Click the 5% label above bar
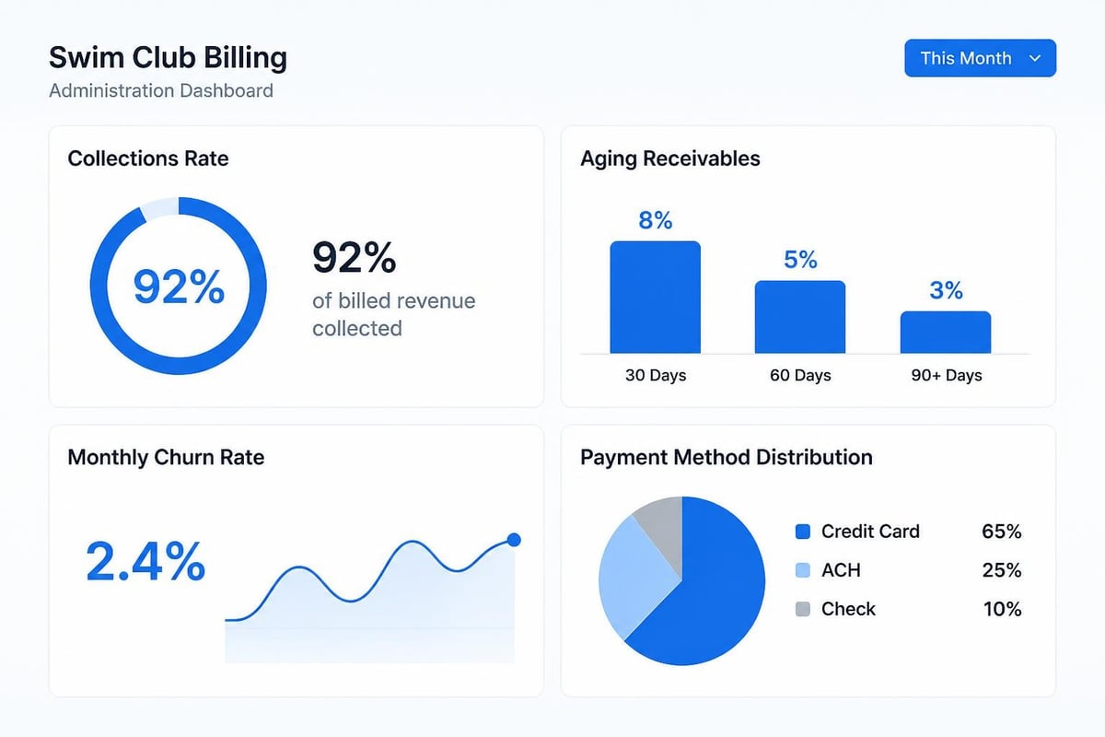 800,260
